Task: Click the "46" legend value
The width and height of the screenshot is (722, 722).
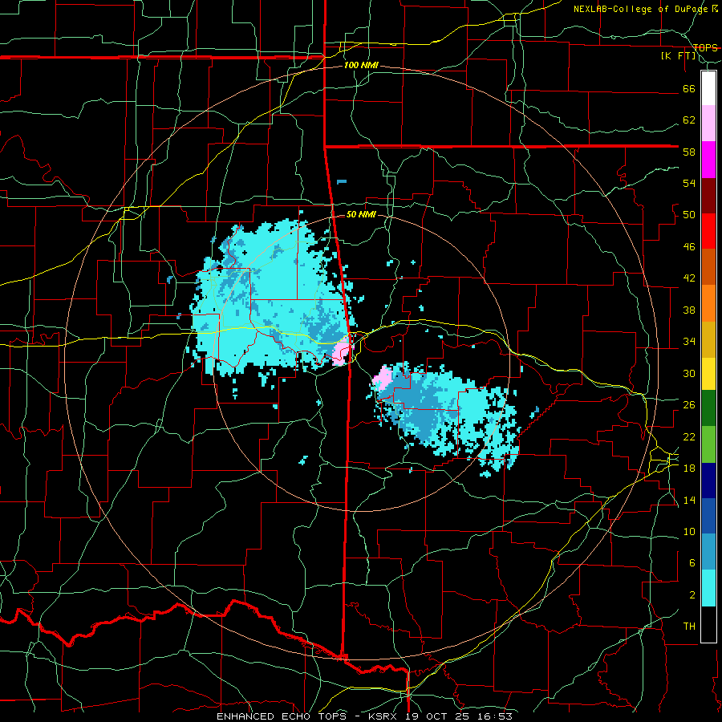Action: coord(689,247)
